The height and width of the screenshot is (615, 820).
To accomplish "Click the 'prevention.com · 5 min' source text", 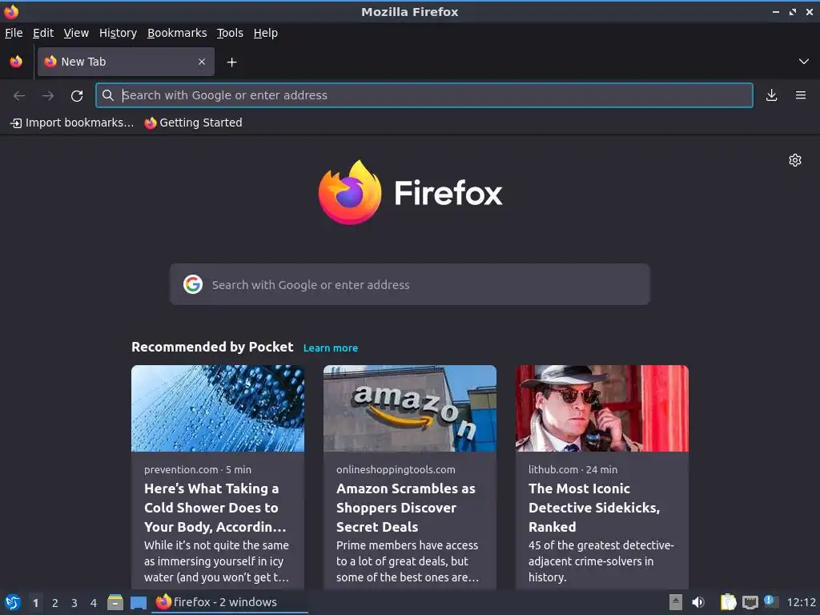I will coord(198,469).
